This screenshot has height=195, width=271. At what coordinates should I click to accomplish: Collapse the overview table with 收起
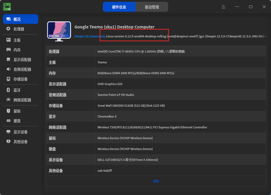tap(156, 181)
